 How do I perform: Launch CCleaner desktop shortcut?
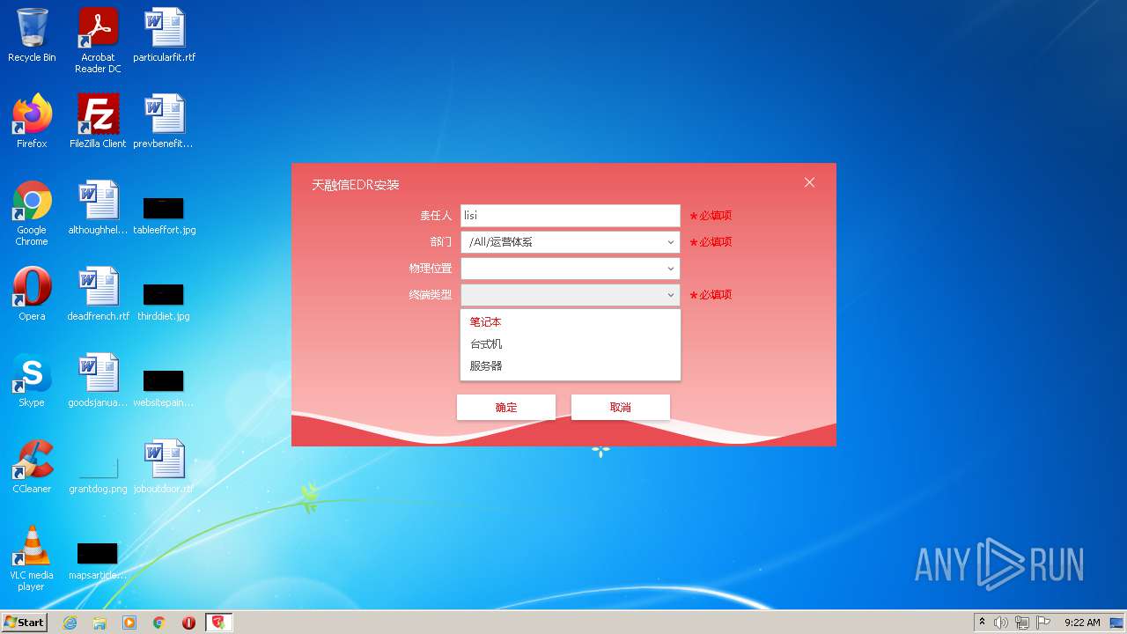pyautogui.click(x=32, y=467)
